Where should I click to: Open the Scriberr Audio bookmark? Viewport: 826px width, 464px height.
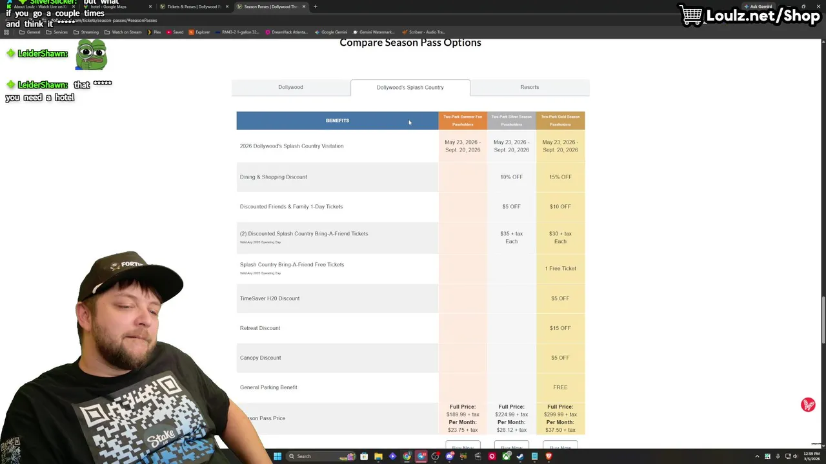point(423,32)
